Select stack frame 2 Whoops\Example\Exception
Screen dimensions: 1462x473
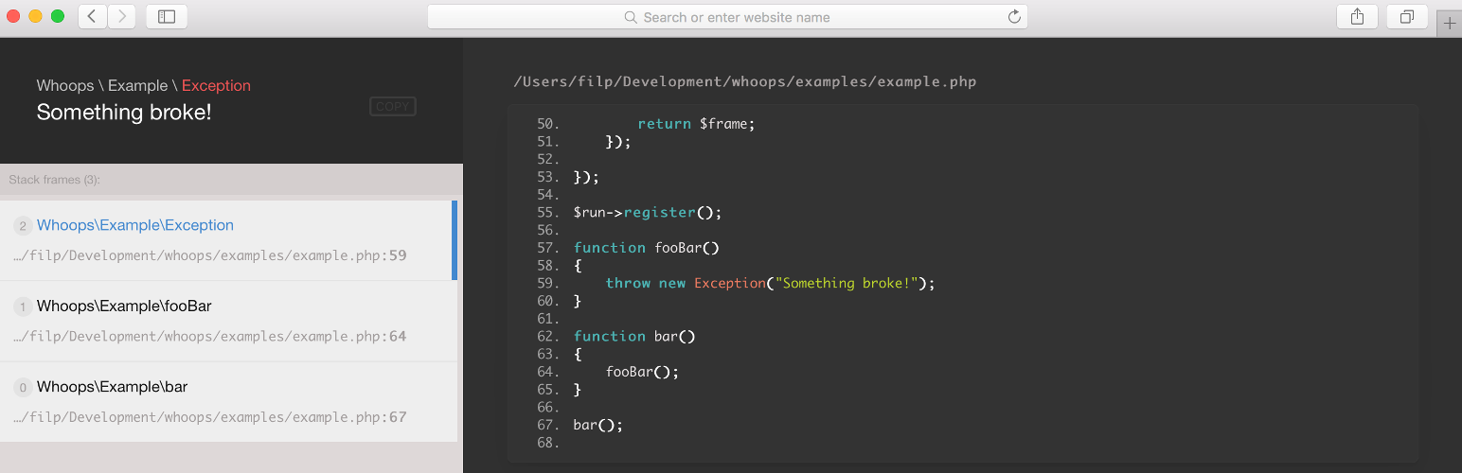134,225
